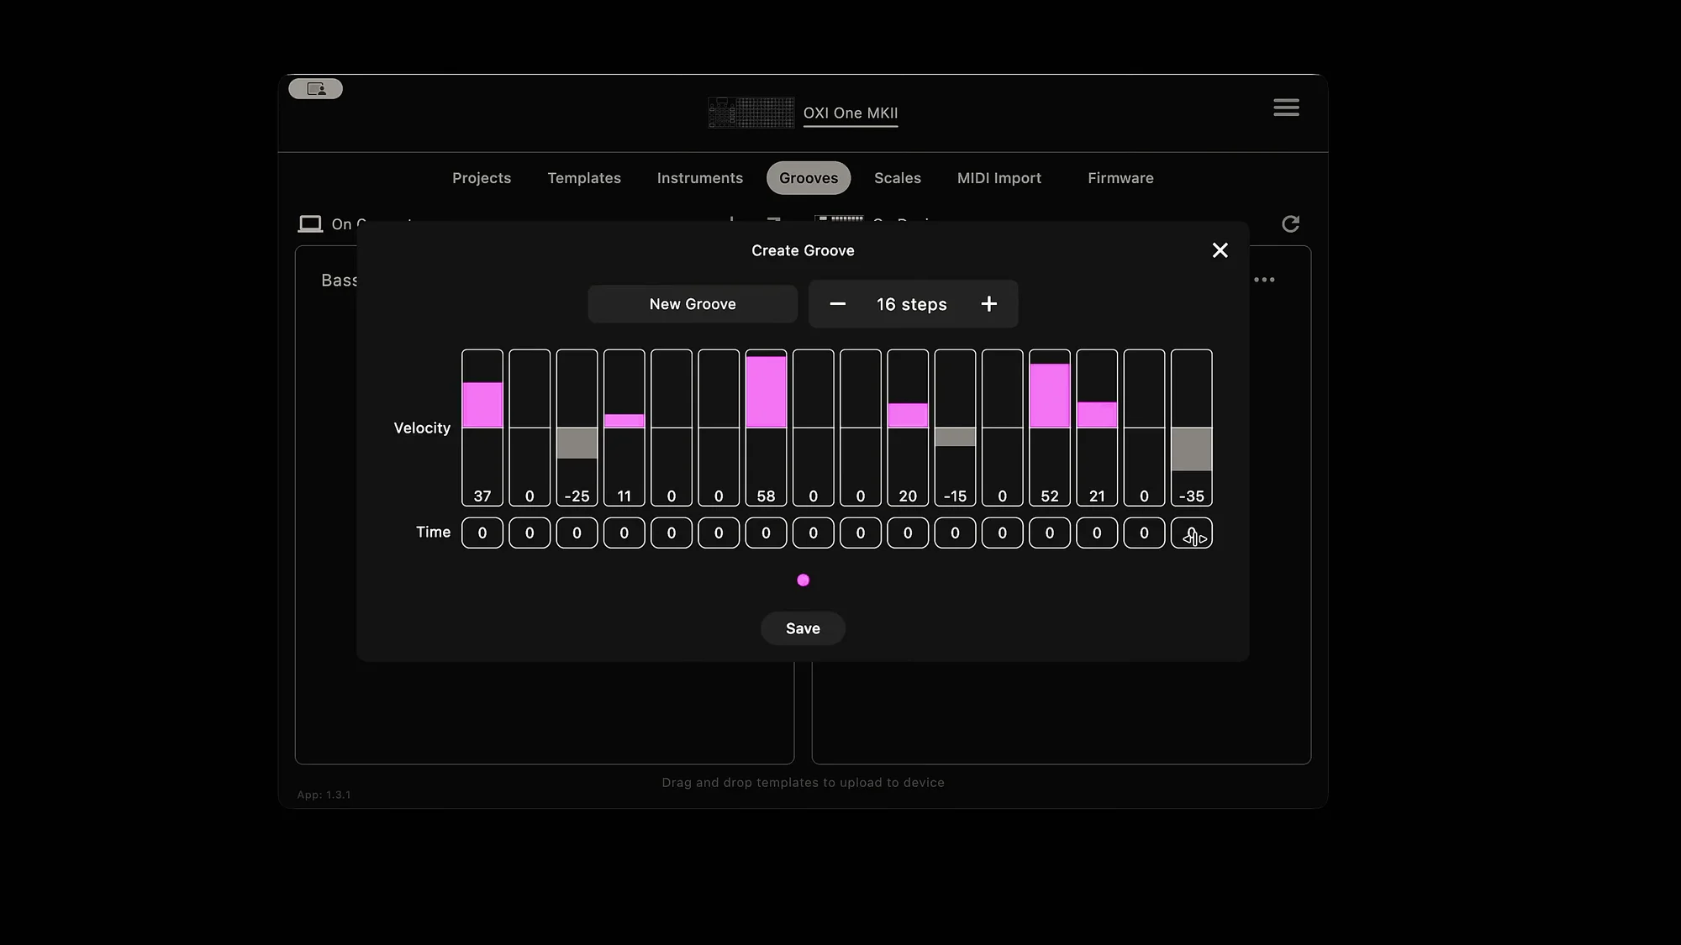Click the first step Time value box
The width and height of the screenshot is (1681, 945).
482,533
